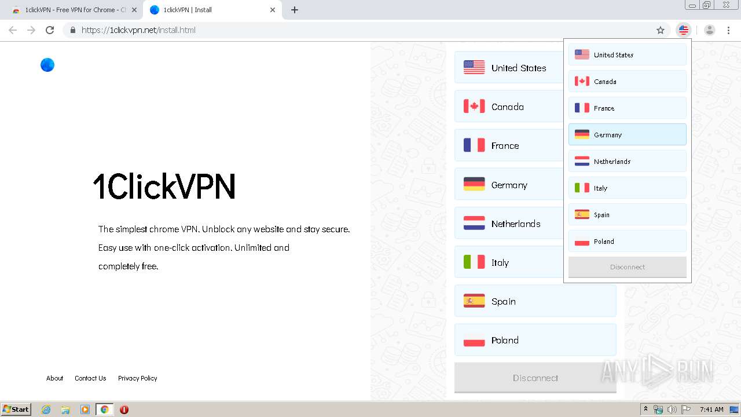Click the browser forward arrow

[x=31, y=30]
